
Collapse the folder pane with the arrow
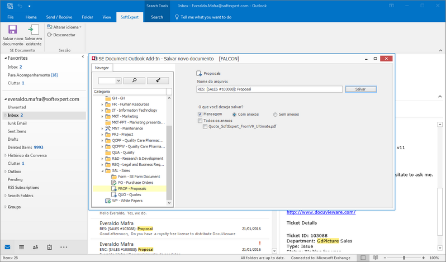[x=83, y=56]
